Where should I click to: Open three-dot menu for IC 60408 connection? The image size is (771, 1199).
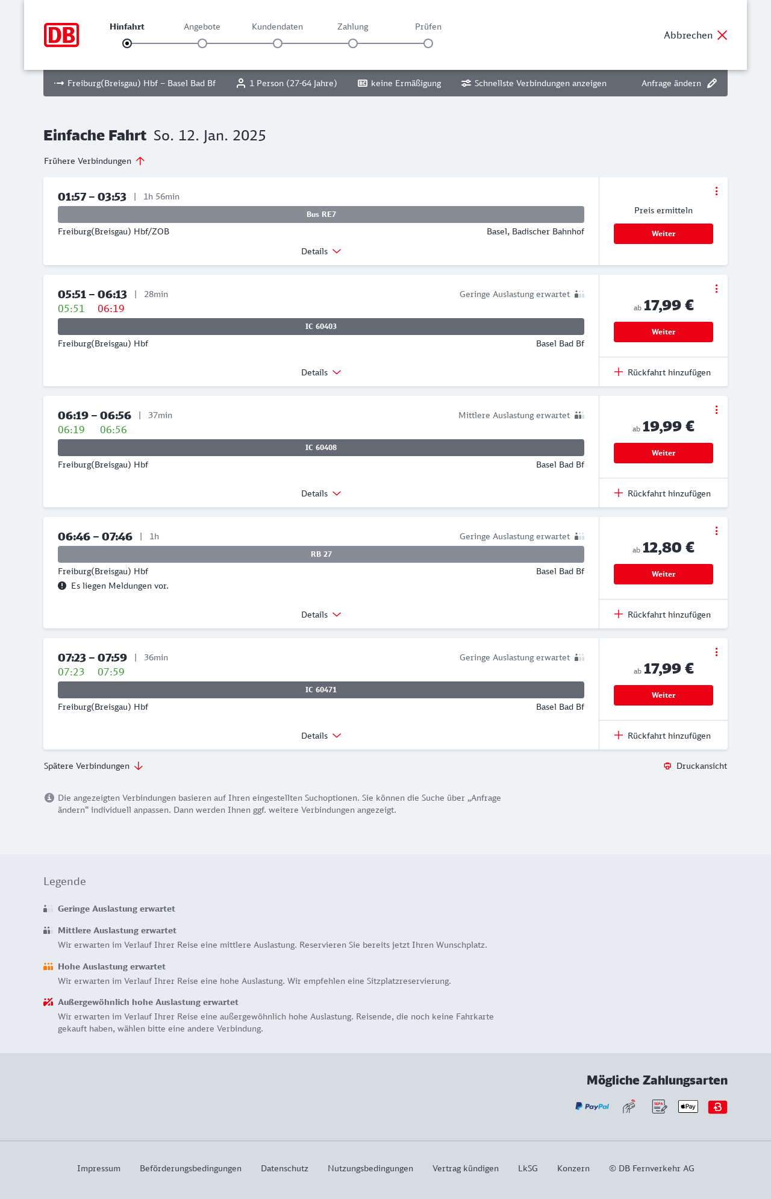point(716,410)
